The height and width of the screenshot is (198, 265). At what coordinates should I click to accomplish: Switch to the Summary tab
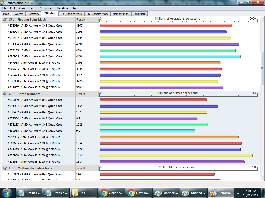click(x=33, y=14)
